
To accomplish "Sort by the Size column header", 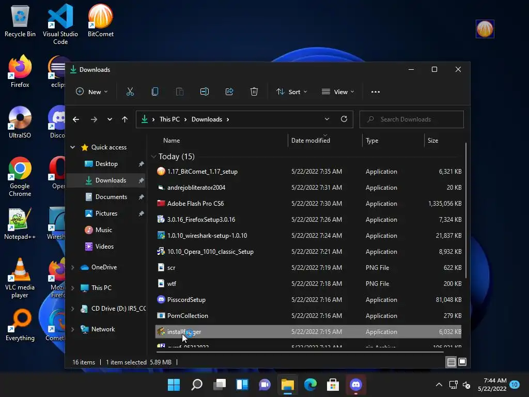I will pos(433,141).
